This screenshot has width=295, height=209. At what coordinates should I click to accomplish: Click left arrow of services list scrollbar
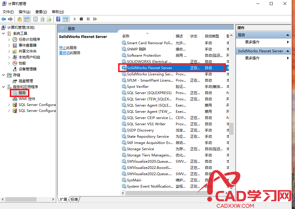pos(123,193)
